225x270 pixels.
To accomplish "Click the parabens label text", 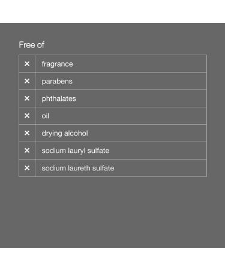I will [57, 82].
